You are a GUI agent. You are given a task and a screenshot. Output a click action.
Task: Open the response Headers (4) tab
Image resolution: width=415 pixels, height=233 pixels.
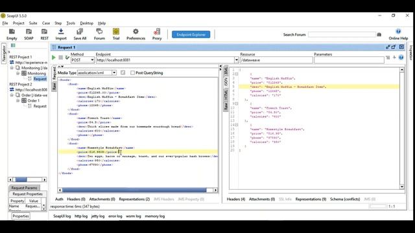coord(236,199)
